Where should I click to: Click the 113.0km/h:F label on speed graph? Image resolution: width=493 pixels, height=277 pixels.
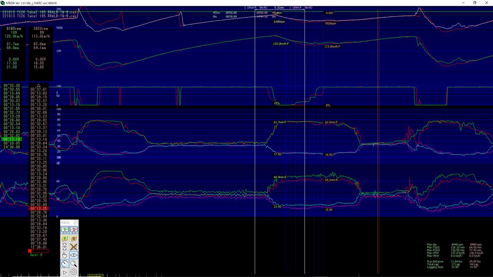332,47
